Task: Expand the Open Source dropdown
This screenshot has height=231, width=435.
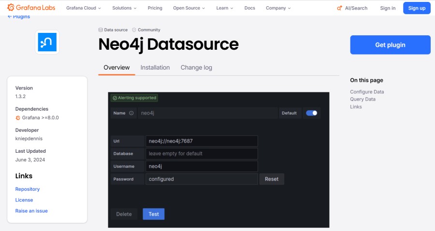Action: coord(189,8)
